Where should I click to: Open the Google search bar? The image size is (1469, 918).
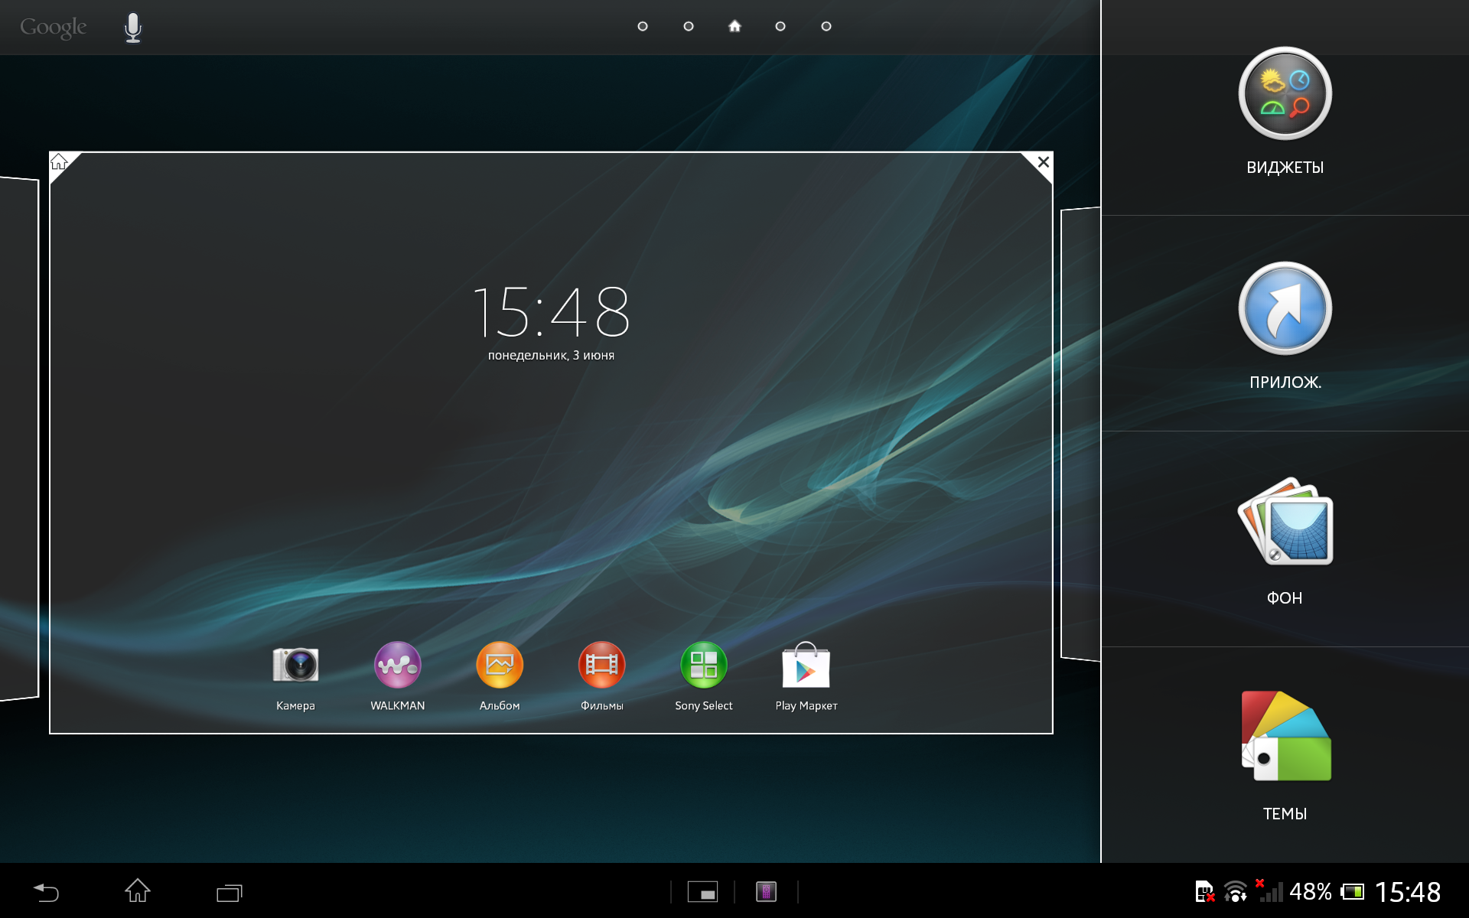coord(54,28)
